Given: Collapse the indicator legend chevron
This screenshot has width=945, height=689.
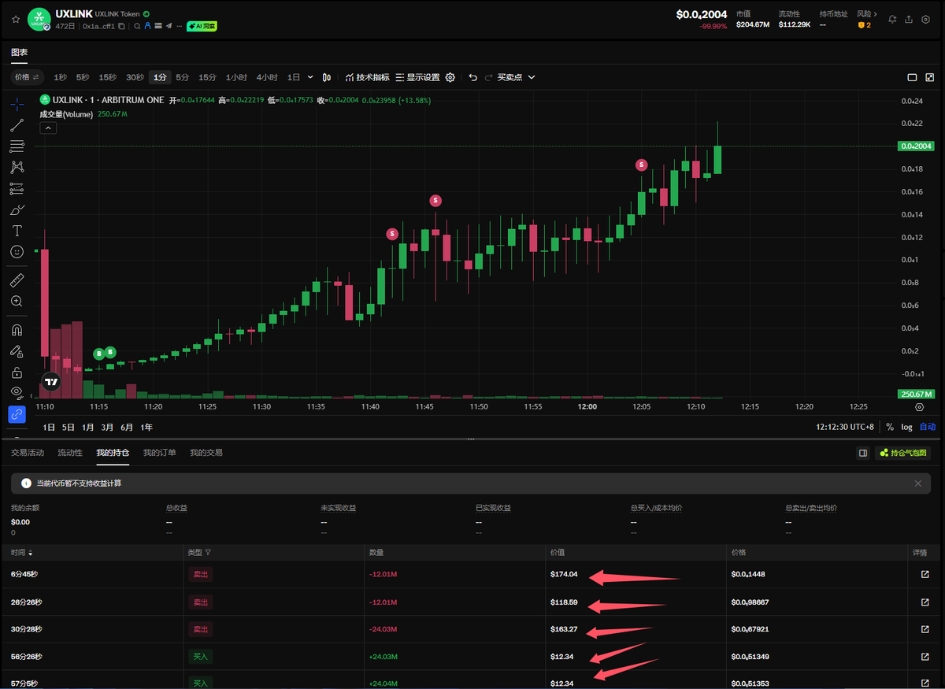Looking at the screenshot, I should [48, 128].
